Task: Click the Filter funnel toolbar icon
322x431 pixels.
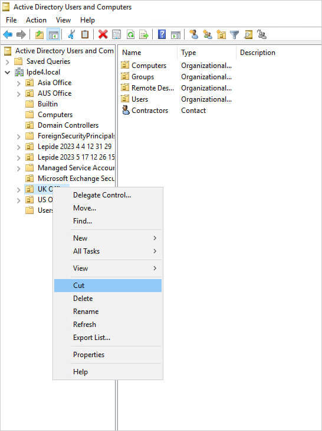Action: pos(235,35)
